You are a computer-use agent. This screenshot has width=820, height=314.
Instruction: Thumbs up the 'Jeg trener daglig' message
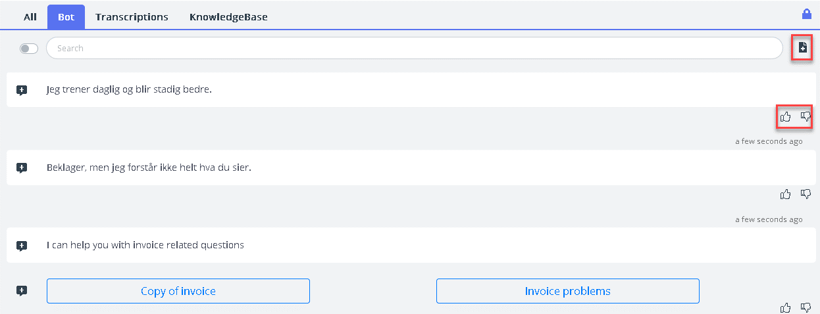785,117
